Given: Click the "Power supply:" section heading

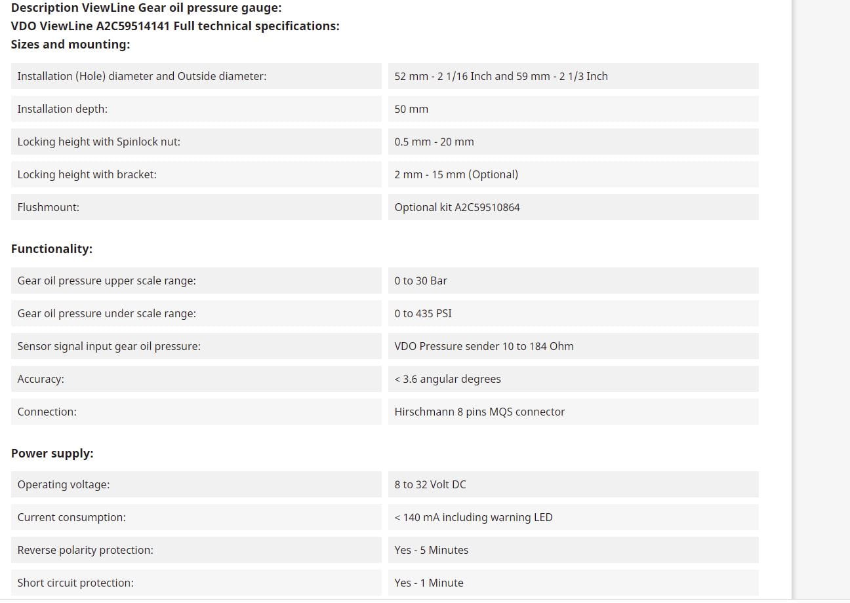Looking at the screenshot, I should [52, 454].
